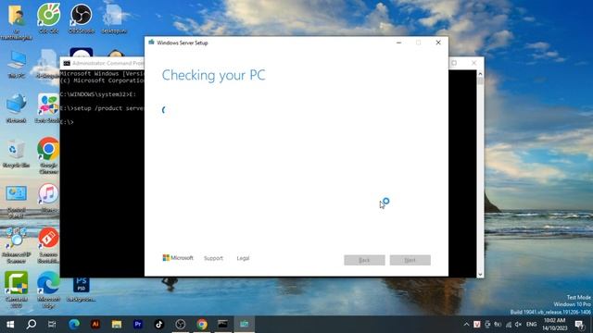The image size is (593, 333).
Task: Select the Windows Server Setup taskbar button
Action: point(245,325)
